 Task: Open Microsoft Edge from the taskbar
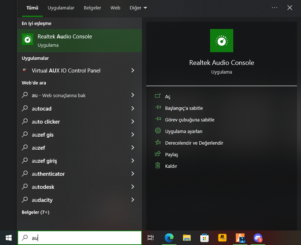[169, 238]
